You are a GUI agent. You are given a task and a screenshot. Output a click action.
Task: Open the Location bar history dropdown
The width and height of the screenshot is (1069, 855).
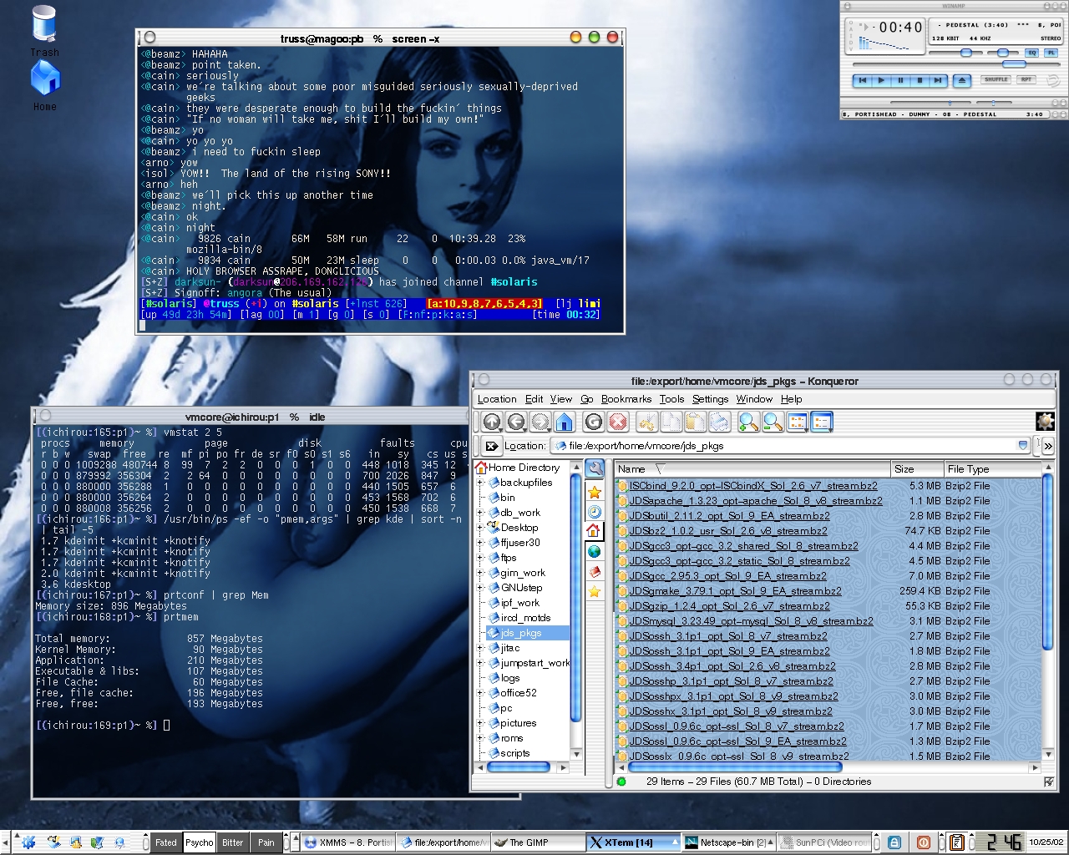point(1023,446)
